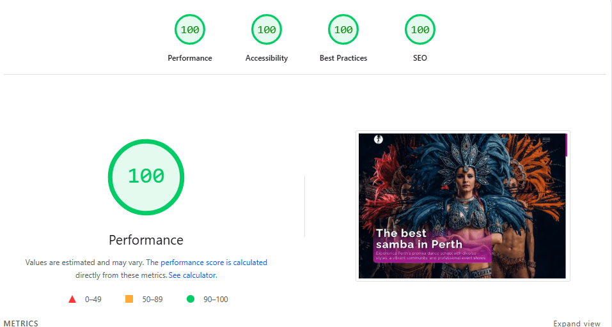Click the METRICS section heading

point(21,323)
